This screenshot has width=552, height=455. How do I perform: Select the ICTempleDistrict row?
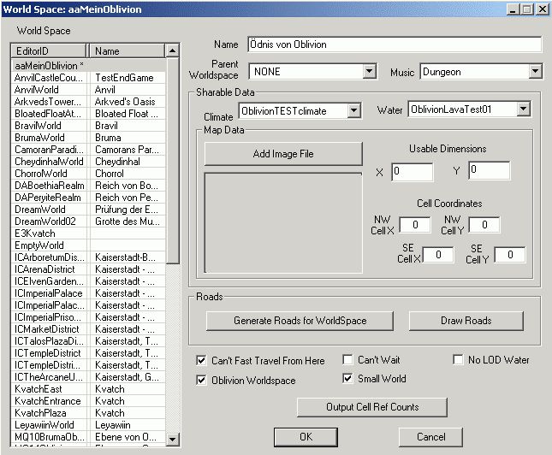tap(89, 353)
